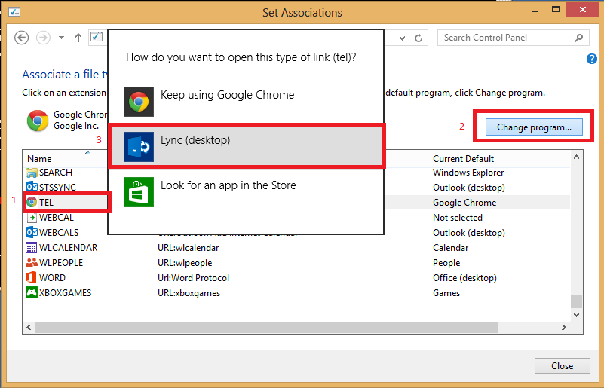The image size is (604, 388).
Task: Click the Set Associations title bar icon
Action: [x=14, y=12]
